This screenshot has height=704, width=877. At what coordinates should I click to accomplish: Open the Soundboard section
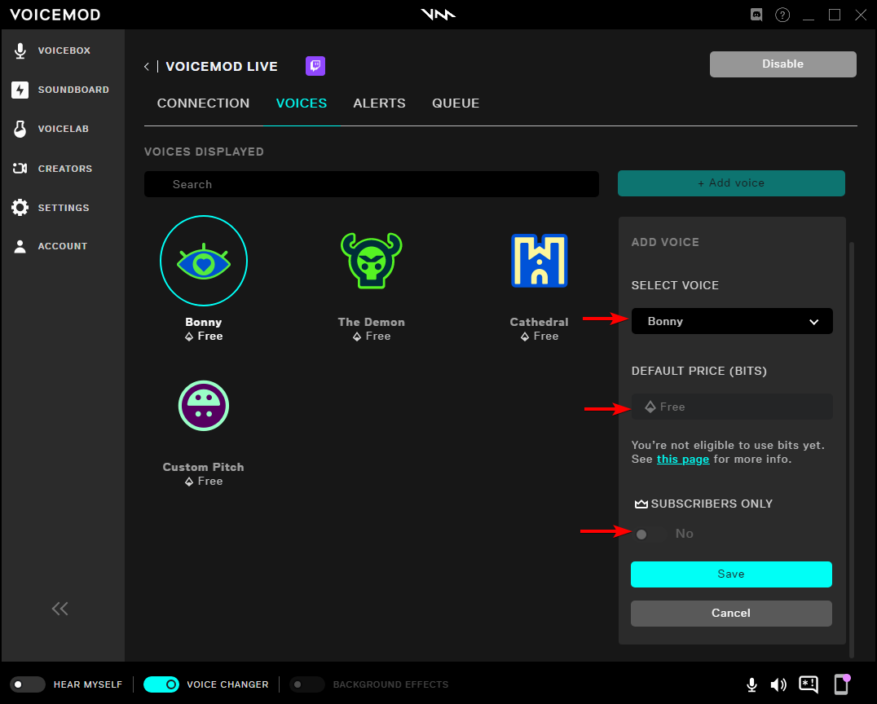60,90
